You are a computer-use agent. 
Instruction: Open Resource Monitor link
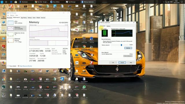click(25, 66)
